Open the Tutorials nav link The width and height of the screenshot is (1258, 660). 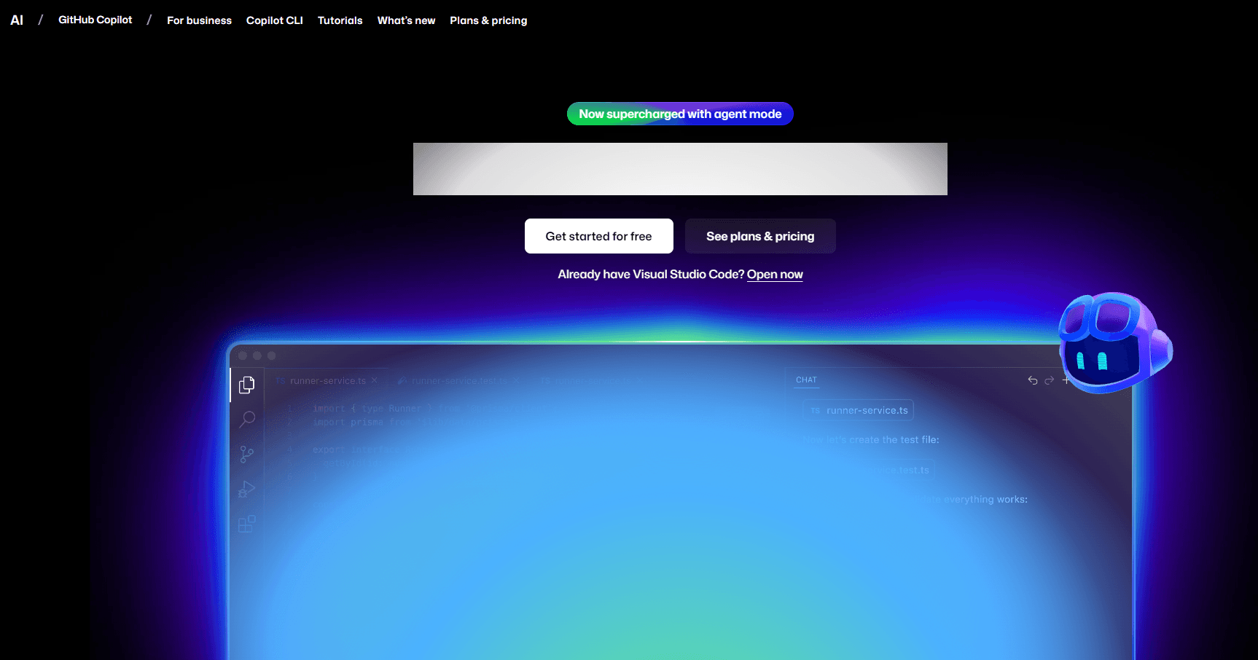point(340,20)
